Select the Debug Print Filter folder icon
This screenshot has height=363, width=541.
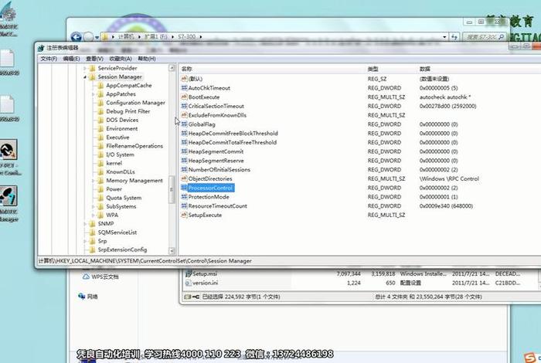(100, 111)
